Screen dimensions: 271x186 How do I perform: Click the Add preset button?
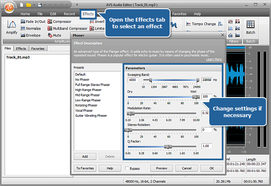85,157
